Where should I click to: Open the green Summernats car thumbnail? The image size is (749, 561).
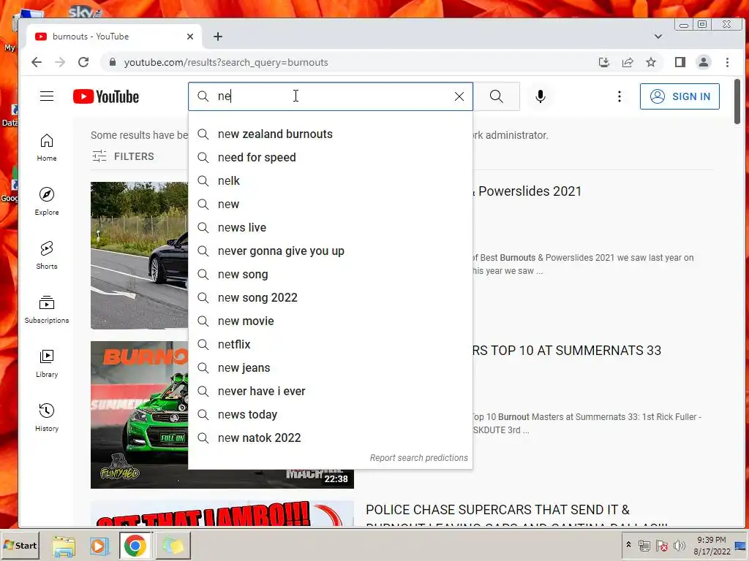[139, 415]
